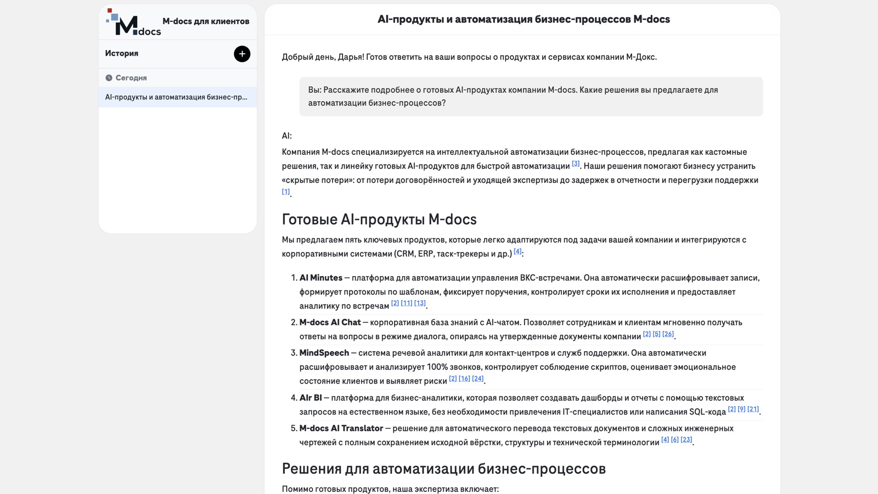878x494 pixels.
Task: Click the M-docs logo
Action: [133, 23]
